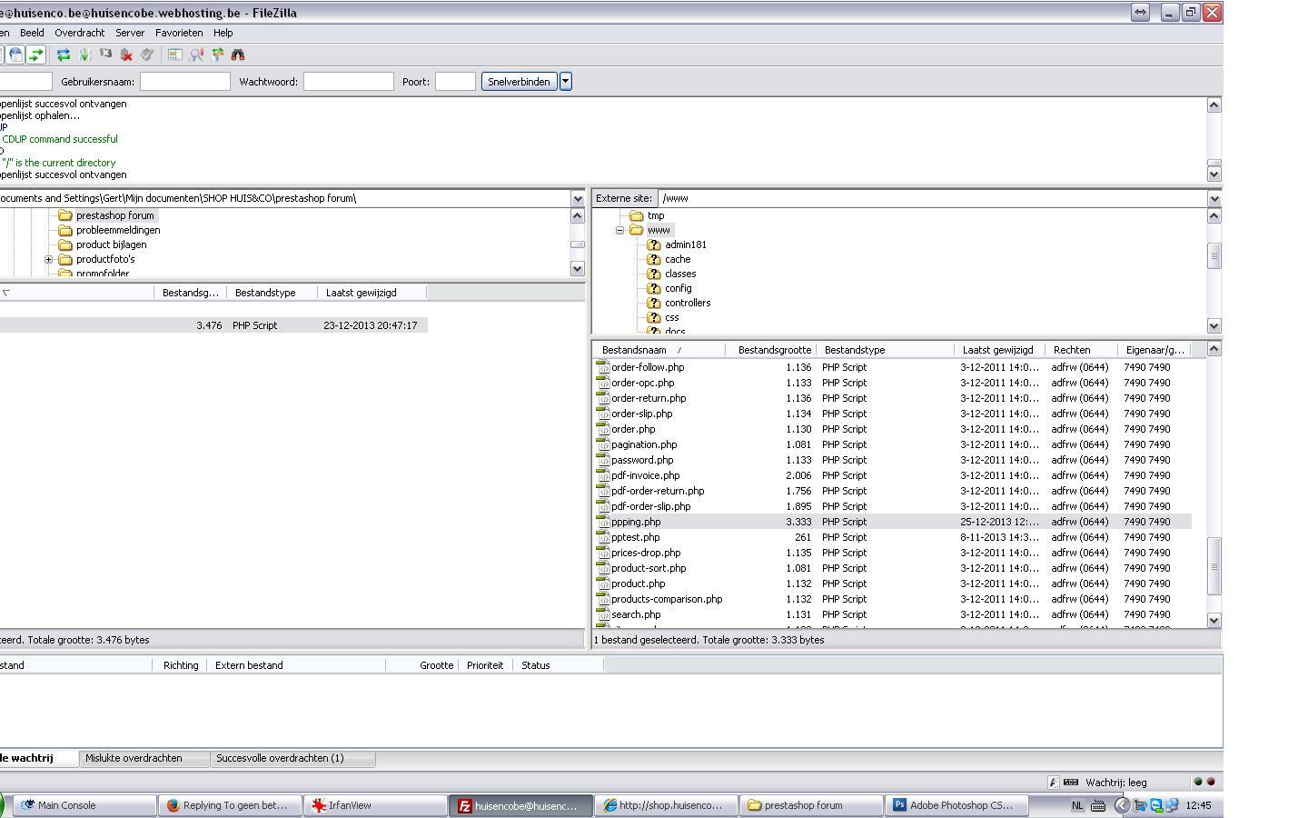Click the cache folder question-mark icon
Viewport: 1308px width, 818px height.
click(654, 259)
